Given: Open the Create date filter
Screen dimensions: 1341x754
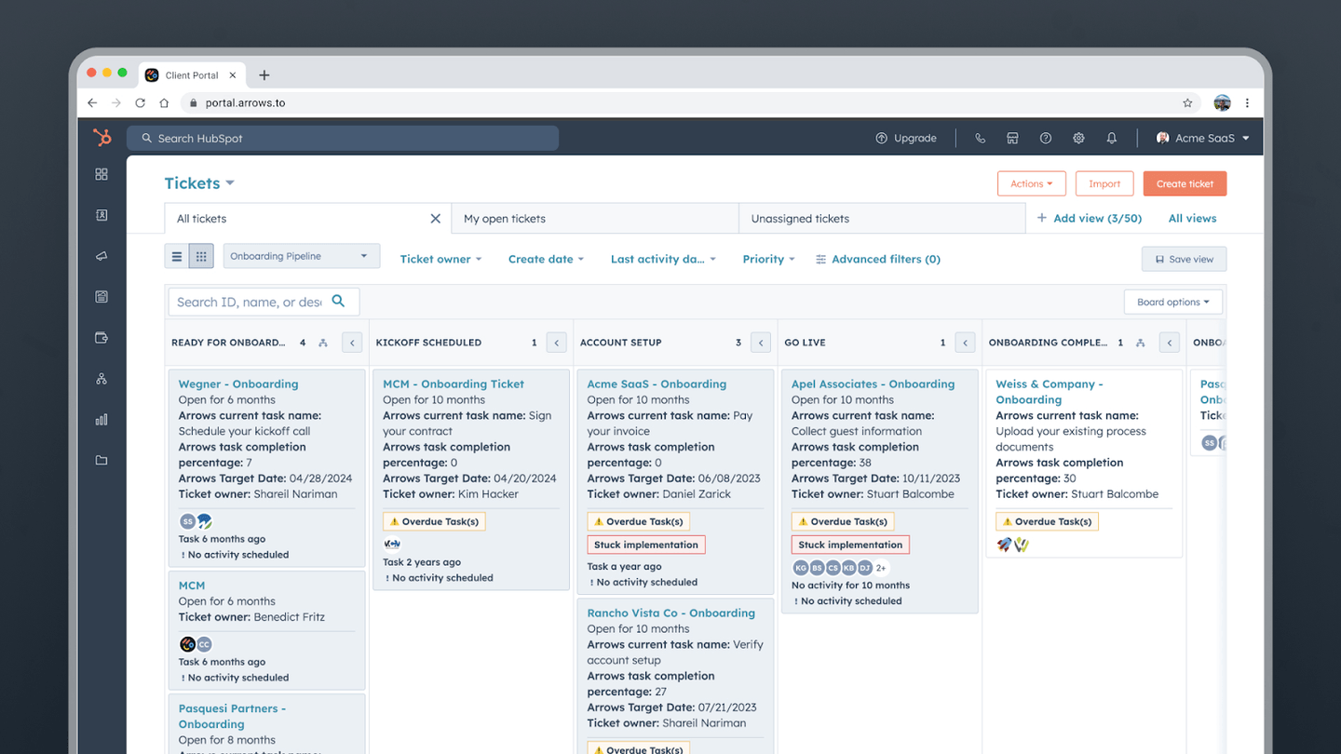Looking at the screenshot, I should pos(546,259).
